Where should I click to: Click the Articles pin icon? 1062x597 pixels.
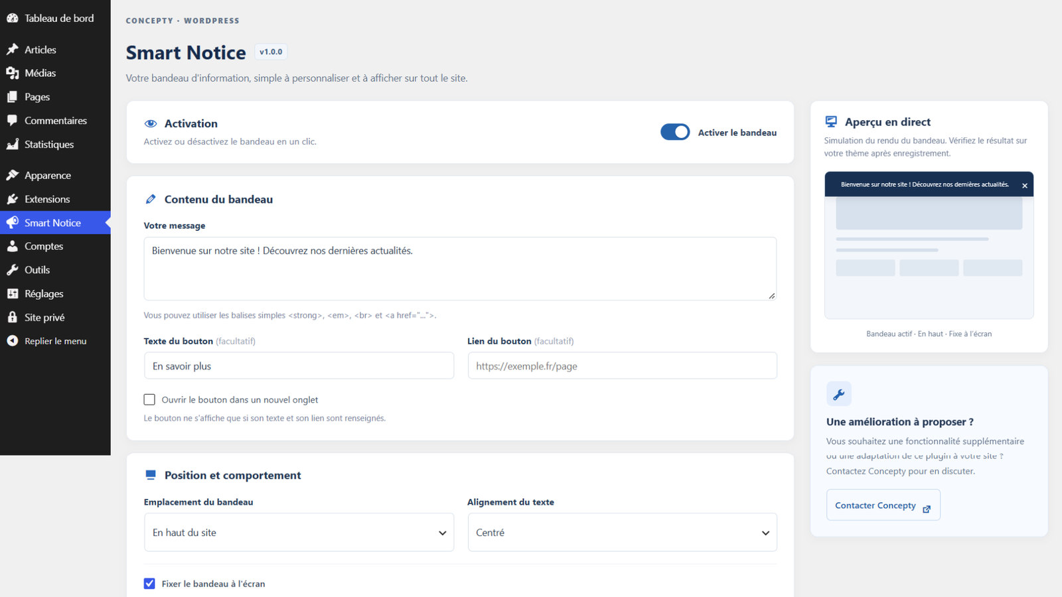point(12,50)
